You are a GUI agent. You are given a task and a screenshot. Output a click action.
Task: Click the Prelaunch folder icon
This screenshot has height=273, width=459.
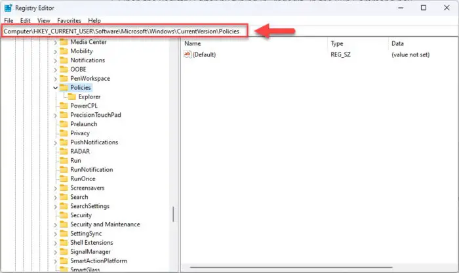click(x=64, y=123)
